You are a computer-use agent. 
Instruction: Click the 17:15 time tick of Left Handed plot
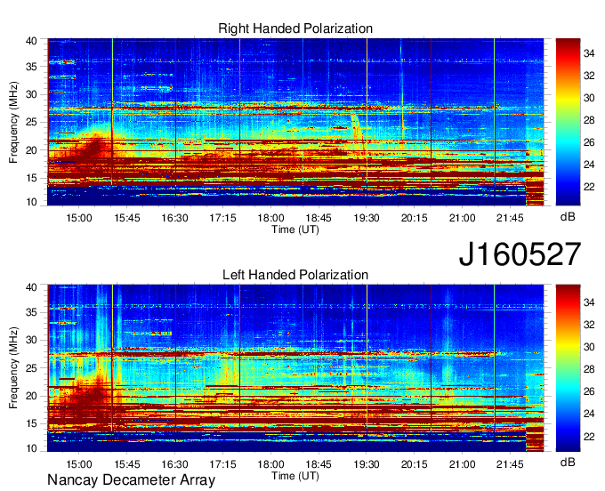coord(222,464)
